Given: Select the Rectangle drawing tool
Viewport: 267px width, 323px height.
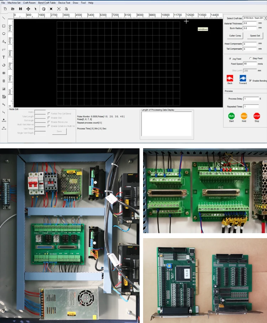Looking at the screenshot, I should click(4, 26).
